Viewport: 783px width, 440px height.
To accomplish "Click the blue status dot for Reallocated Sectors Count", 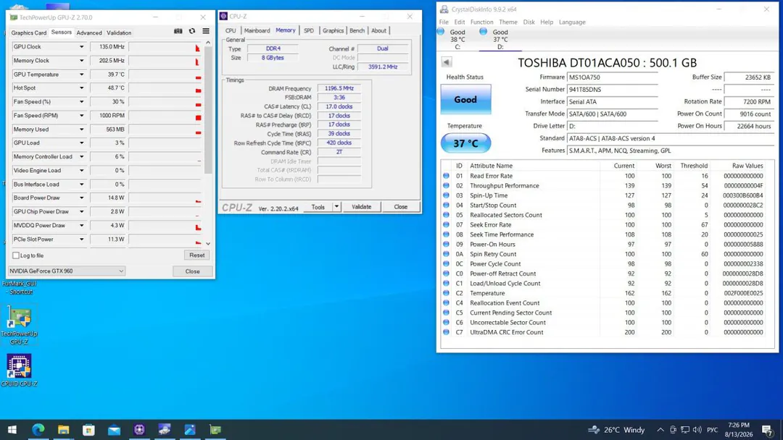I will tap(446, 215).
